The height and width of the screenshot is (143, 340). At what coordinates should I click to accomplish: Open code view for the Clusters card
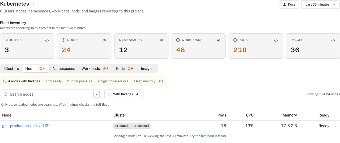point(47,40)
